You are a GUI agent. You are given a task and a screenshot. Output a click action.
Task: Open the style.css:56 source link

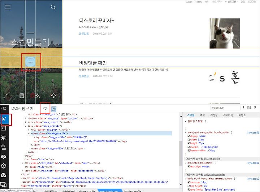tap(253, 133)
